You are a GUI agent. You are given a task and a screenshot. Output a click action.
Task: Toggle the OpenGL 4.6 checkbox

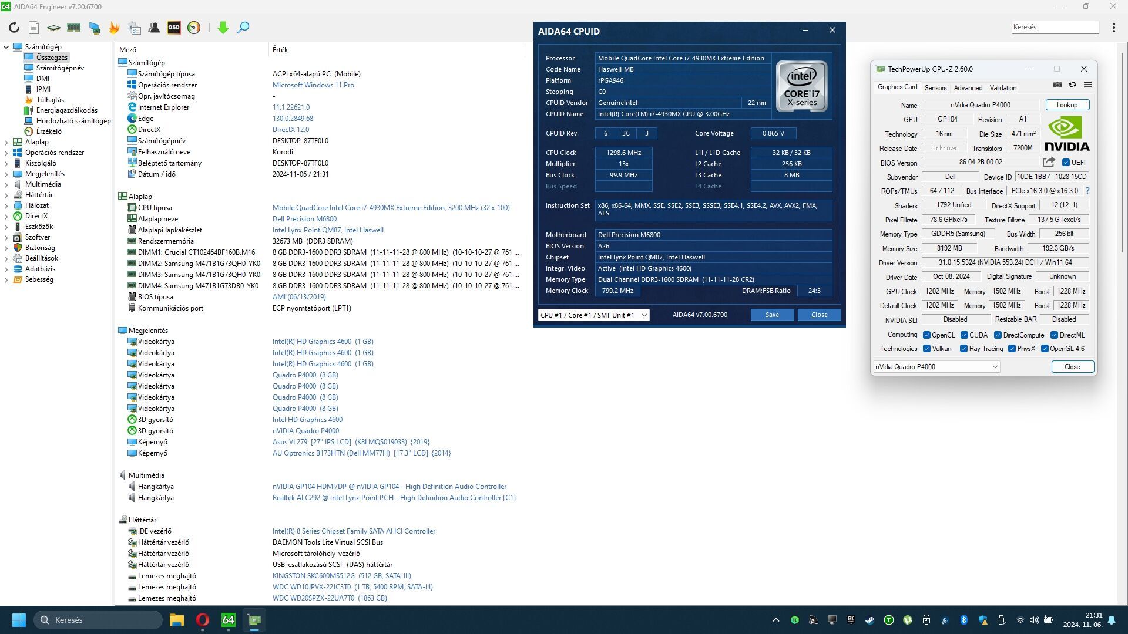click(x=1045, y=349)
